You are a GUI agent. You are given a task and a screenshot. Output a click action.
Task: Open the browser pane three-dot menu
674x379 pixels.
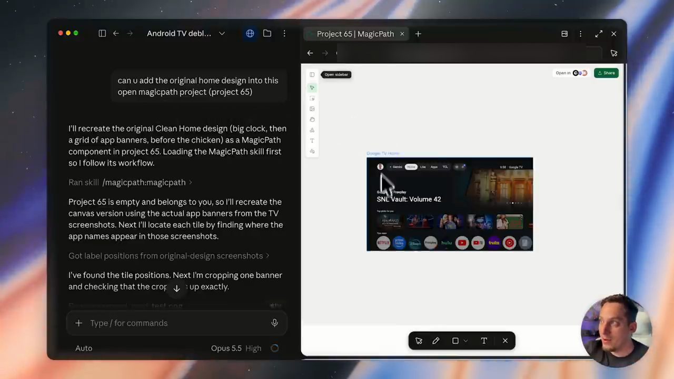coord(580,34)
